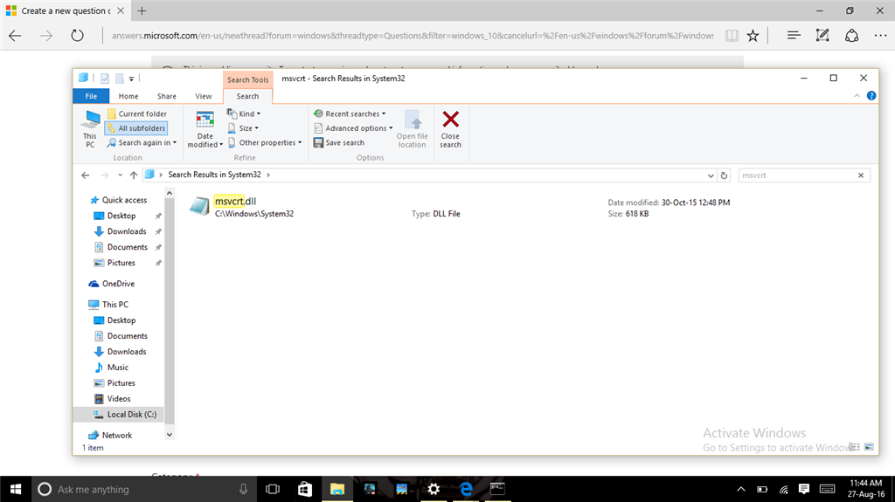Open Task View on taskbar

pos(273,489)
